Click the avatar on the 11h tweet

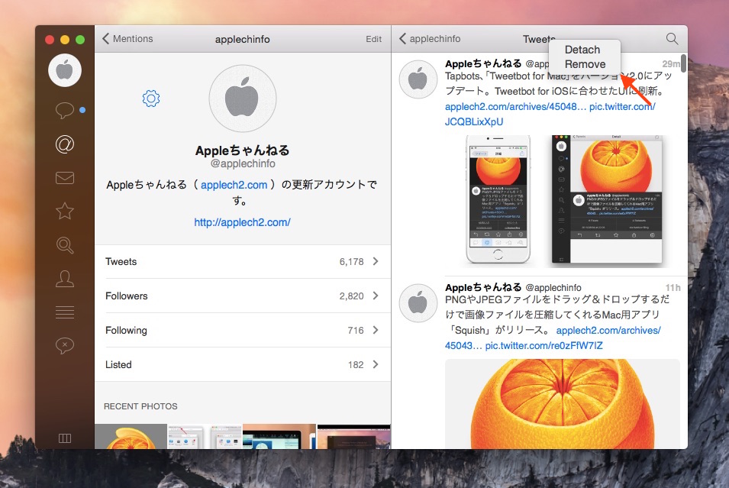pyautogui.click(x=418, y=303)
